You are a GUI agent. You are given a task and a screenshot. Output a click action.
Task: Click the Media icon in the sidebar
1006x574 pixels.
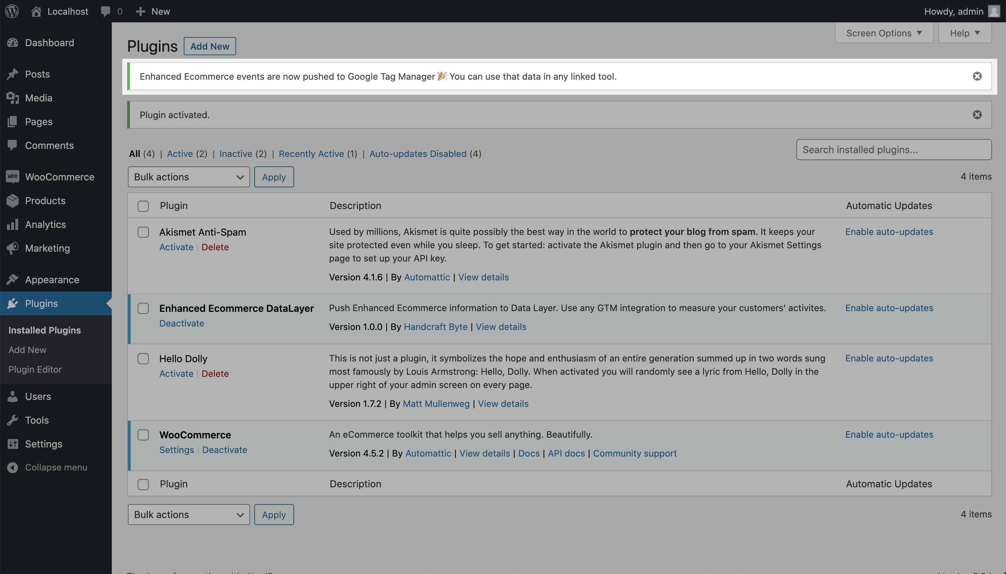[13, 98]
